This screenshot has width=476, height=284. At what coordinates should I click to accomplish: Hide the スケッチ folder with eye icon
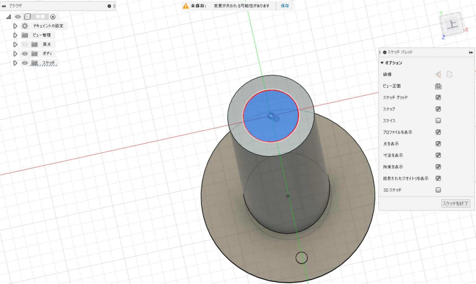(x=25, y=63)
